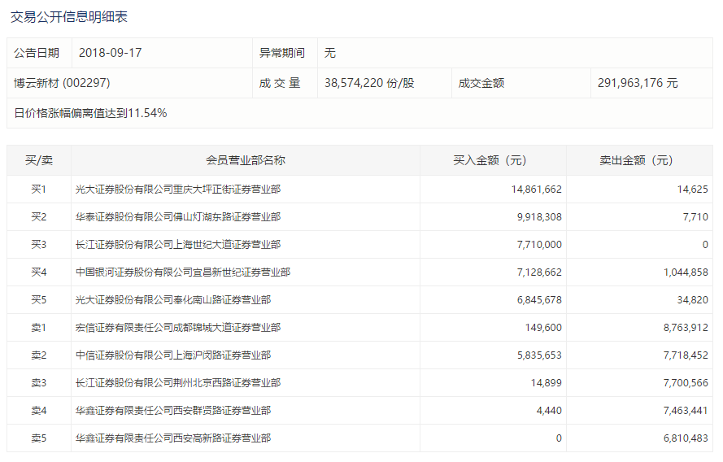Open 光大证券重庆大坪正街证券营业部 entry
723x462 pixels.
pyautogui.click(x=178, y=190)
